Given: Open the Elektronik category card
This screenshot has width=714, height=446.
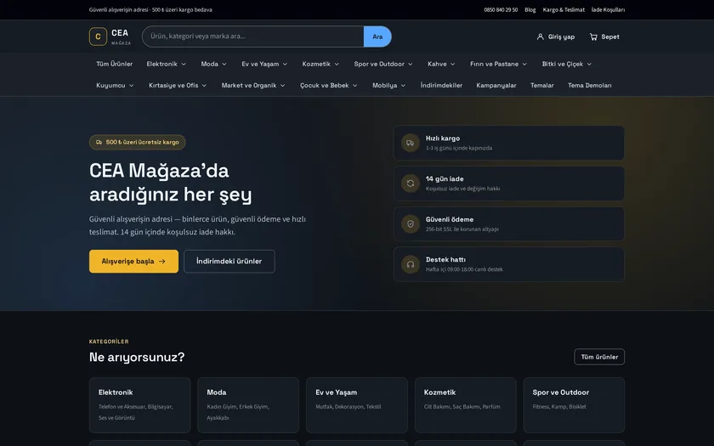Looking at the screenshot, I should tap(139, 405).
